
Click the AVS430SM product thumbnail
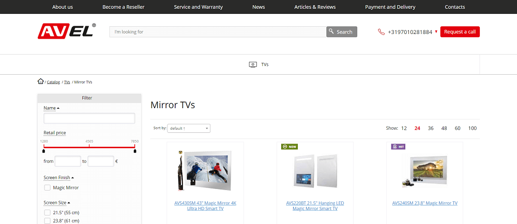(204, 170)
